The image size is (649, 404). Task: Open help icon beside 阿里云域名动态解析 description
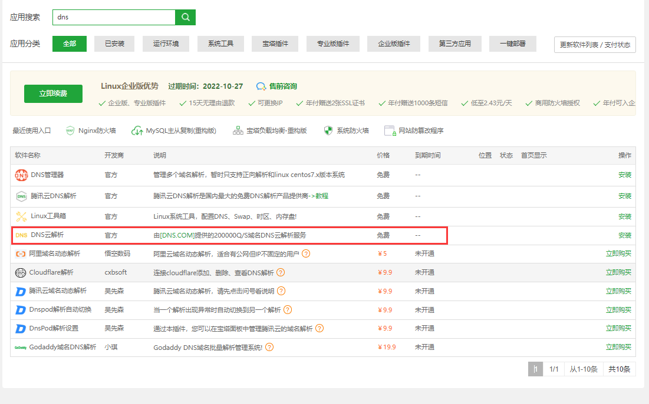pos(306,254)
